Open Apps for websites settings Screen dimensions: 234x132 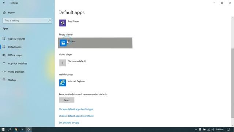(18, 63)
